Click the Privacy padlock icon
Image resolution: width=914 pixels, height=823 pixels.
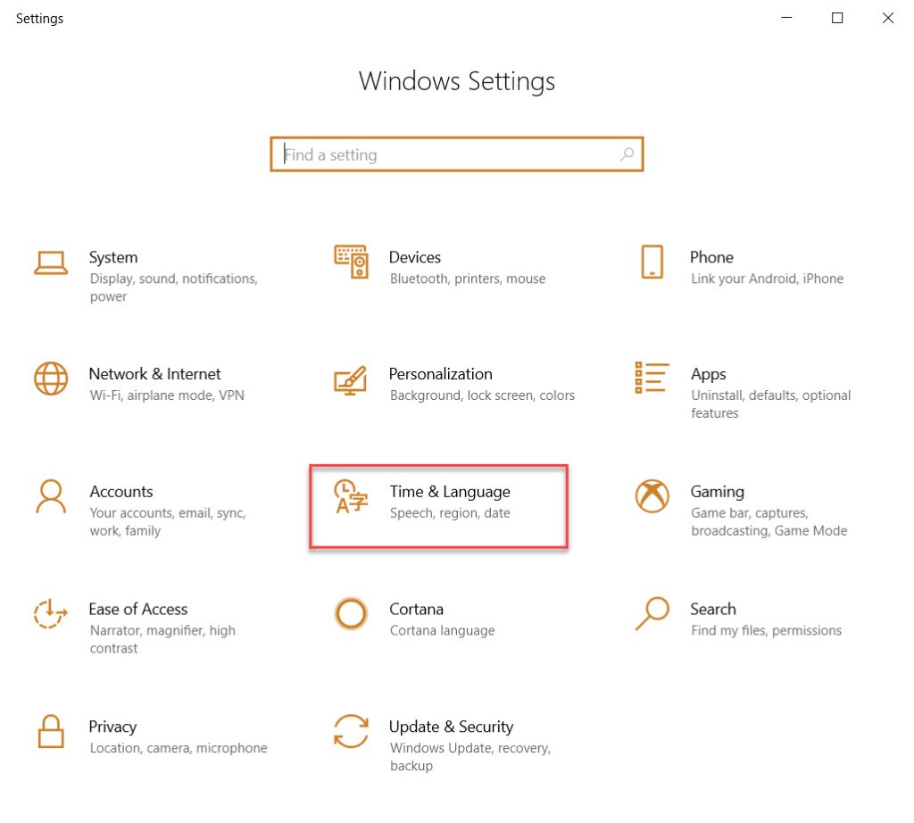pos(51,732)
